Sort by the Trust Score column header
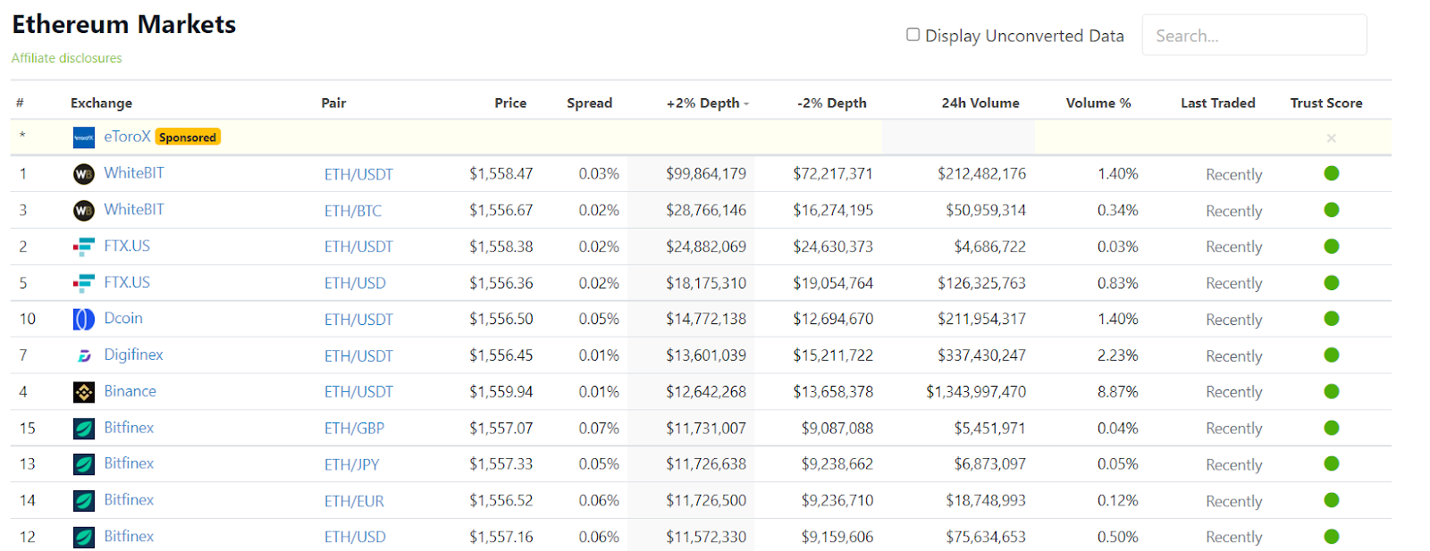Screen dimensions: 1430x551 tap(1326, 103)
